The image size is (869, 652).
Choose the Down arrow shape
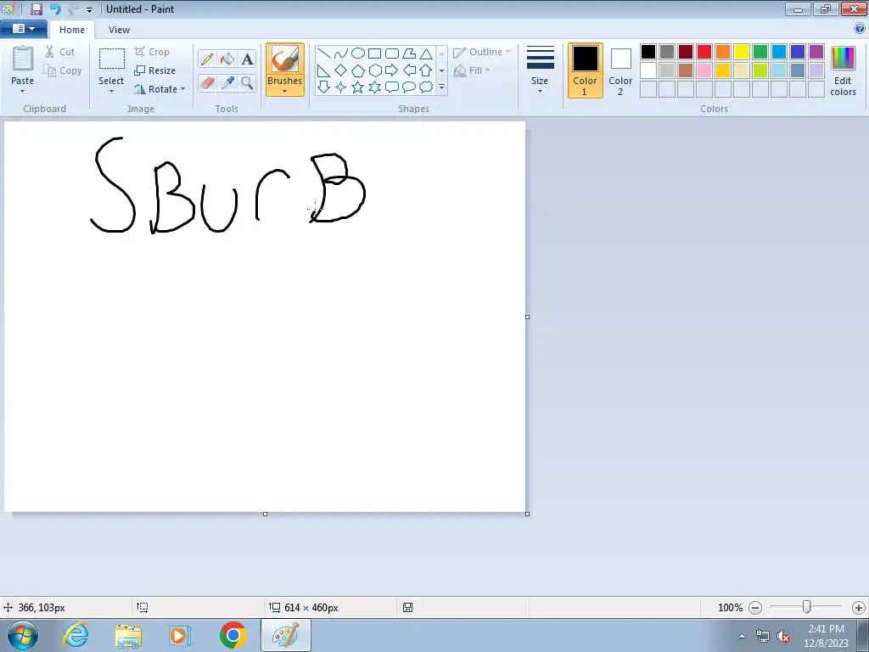tap(324, 87)
